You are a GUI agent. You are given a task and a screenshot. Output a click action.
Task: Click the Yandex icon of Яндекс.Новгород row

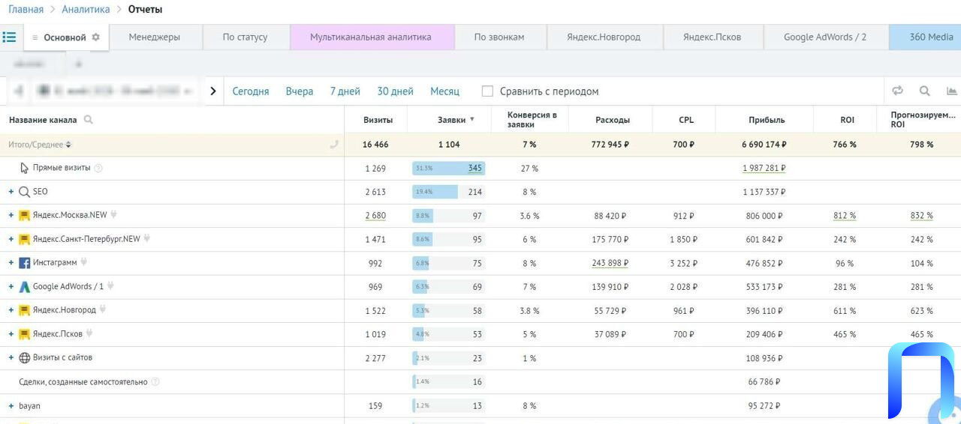[24, 311]
